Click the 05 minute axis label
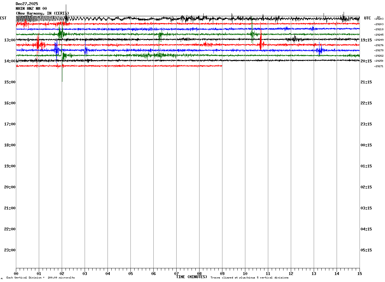385x282 pixels. click(130, 274)
